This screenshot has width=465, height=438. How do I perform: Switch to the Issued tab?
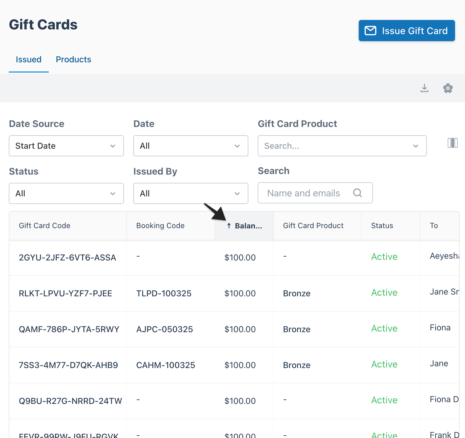point(28,60)
